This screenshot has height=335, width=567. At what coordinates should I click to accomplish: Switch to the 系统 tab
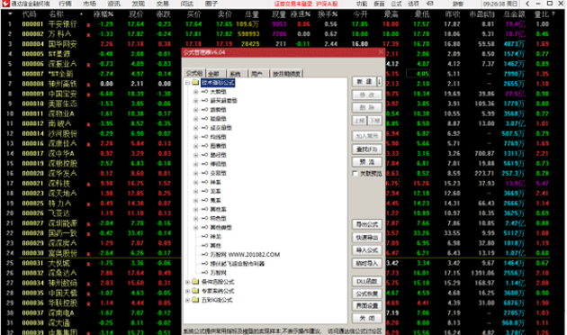click(237, 74)
